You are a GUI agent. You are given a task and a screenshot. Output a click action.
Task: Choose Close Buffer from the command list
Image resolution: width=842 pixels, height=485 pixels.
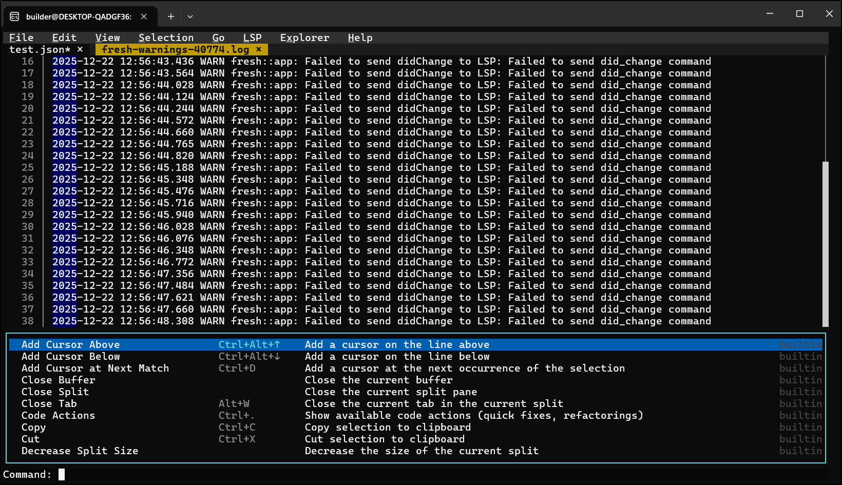pos(59,380)
